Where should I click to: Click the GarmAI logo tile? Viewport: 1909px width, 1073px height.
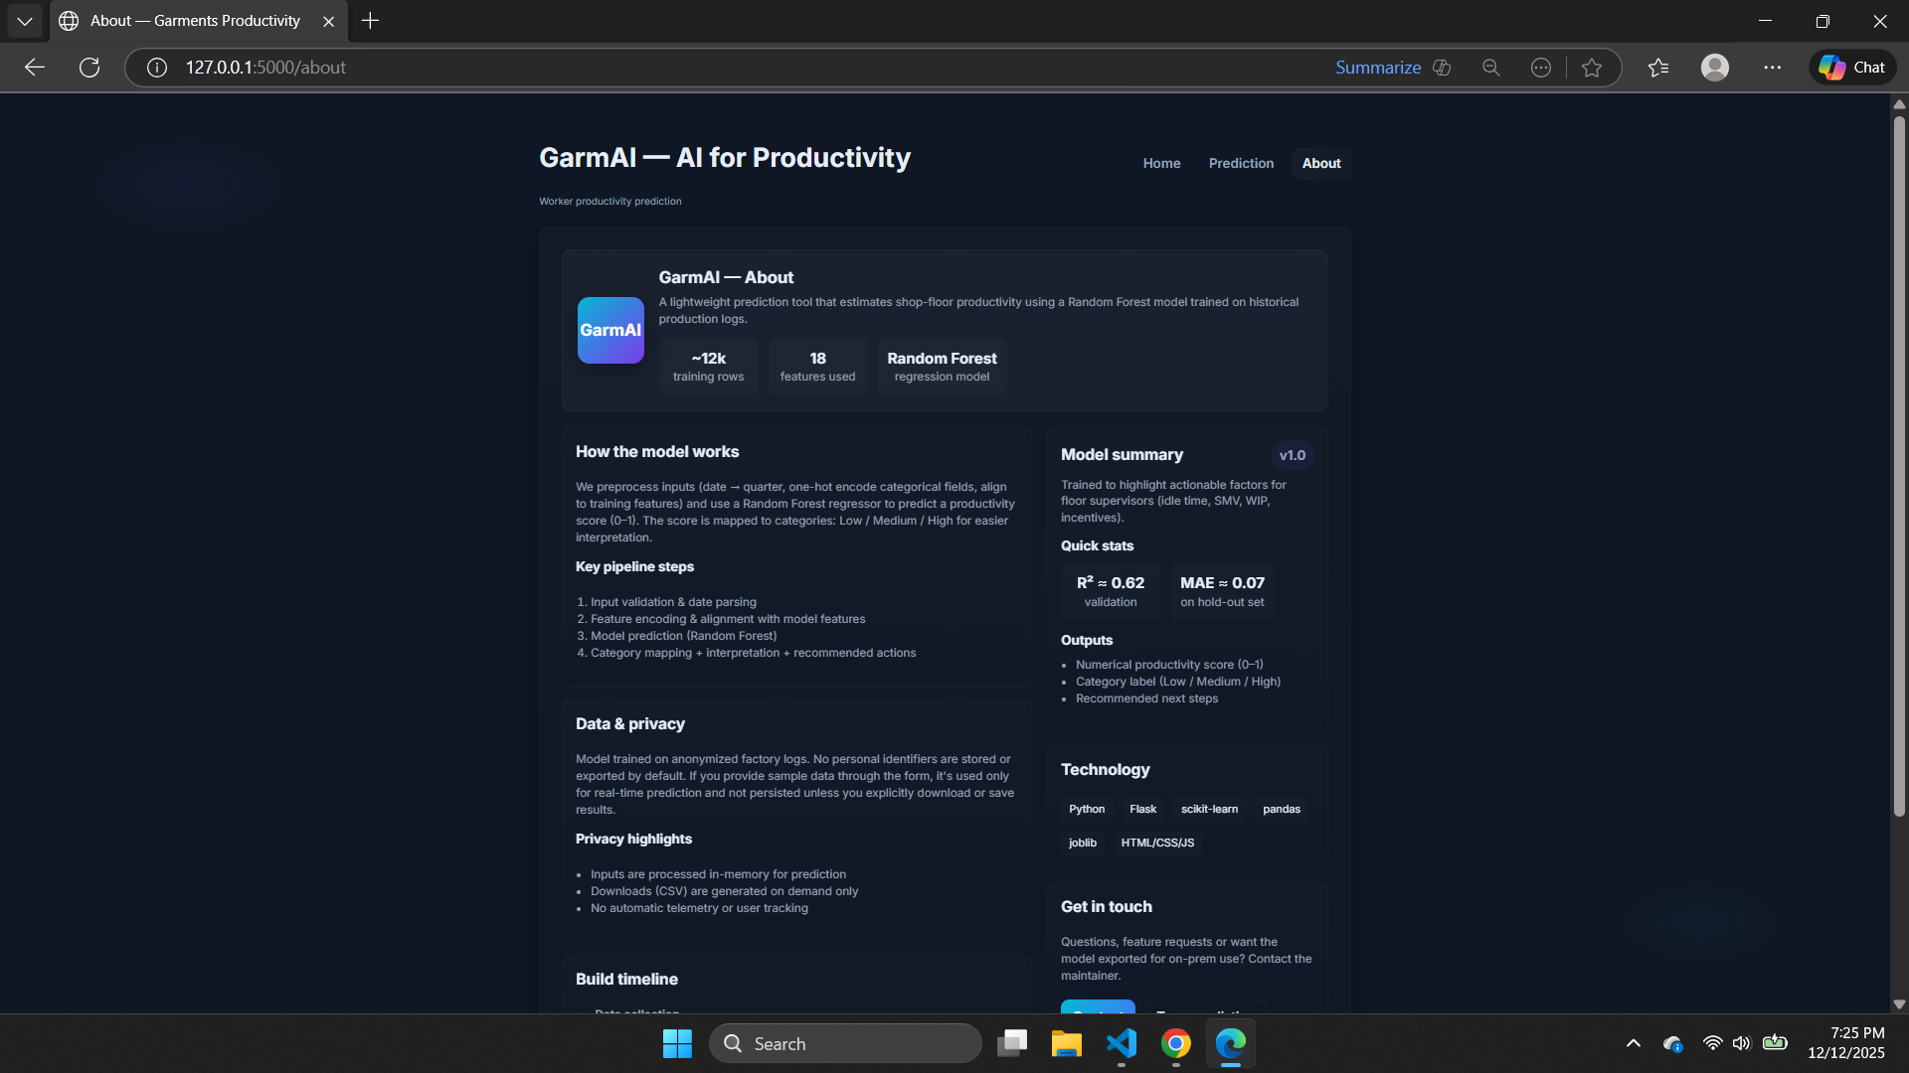(610, 330)
